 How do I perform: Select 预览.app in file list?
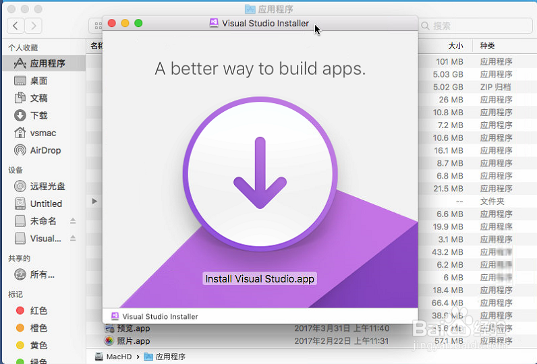(x=134, y=328)
